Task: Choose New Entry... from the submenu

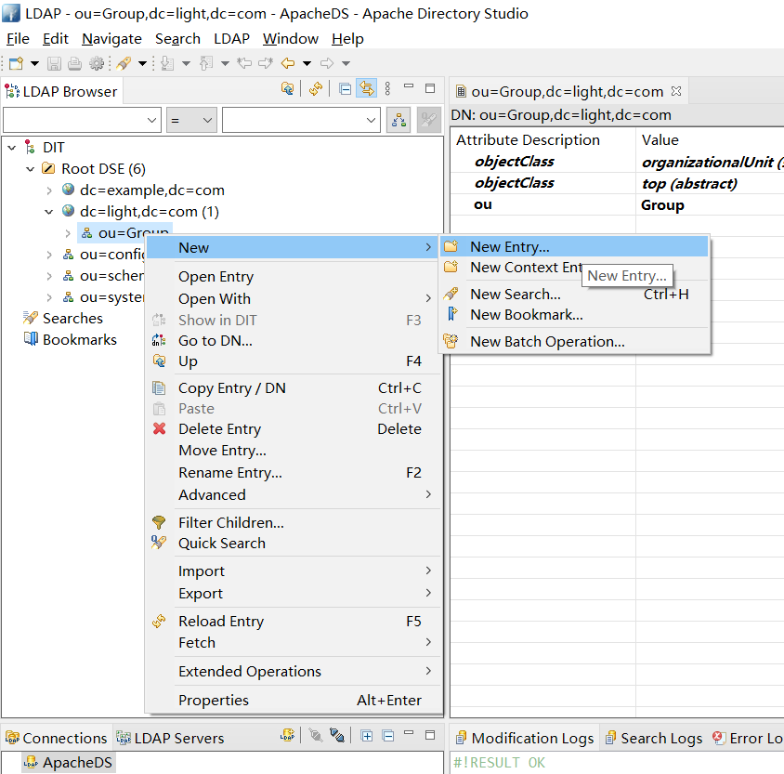Action: pos(509,247)
